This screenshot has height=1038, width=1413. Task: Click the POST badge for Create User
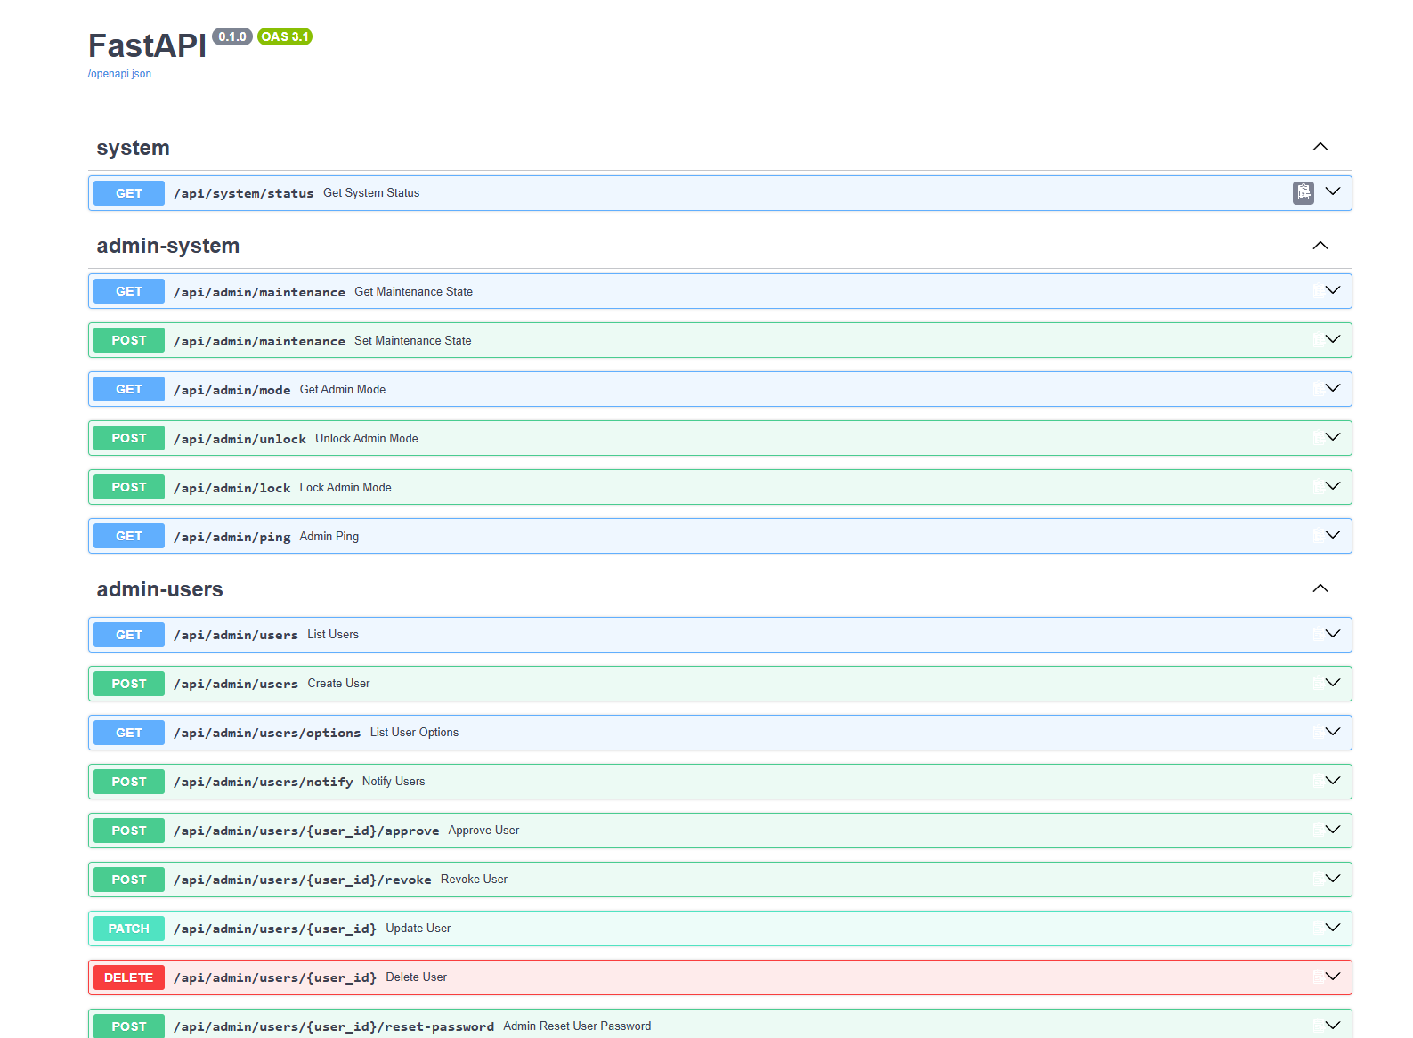click(x=129, y=684)
